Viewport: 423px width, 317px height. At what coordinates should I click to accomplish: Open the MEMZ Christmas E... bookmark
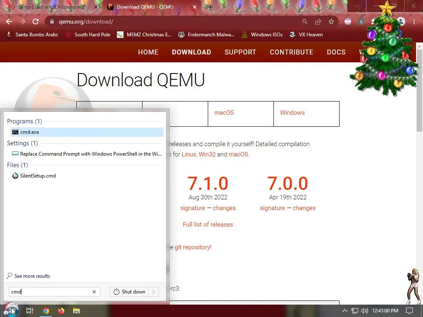pos(144,35)
